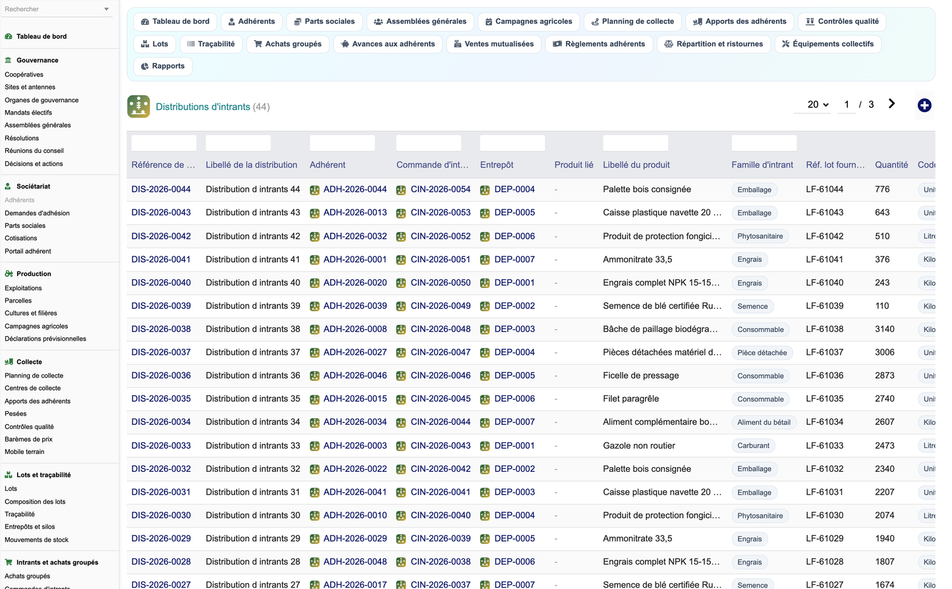Click lot reference LF-61036
952x589 pixels.
pyautogui.click(x=824, y=376)
